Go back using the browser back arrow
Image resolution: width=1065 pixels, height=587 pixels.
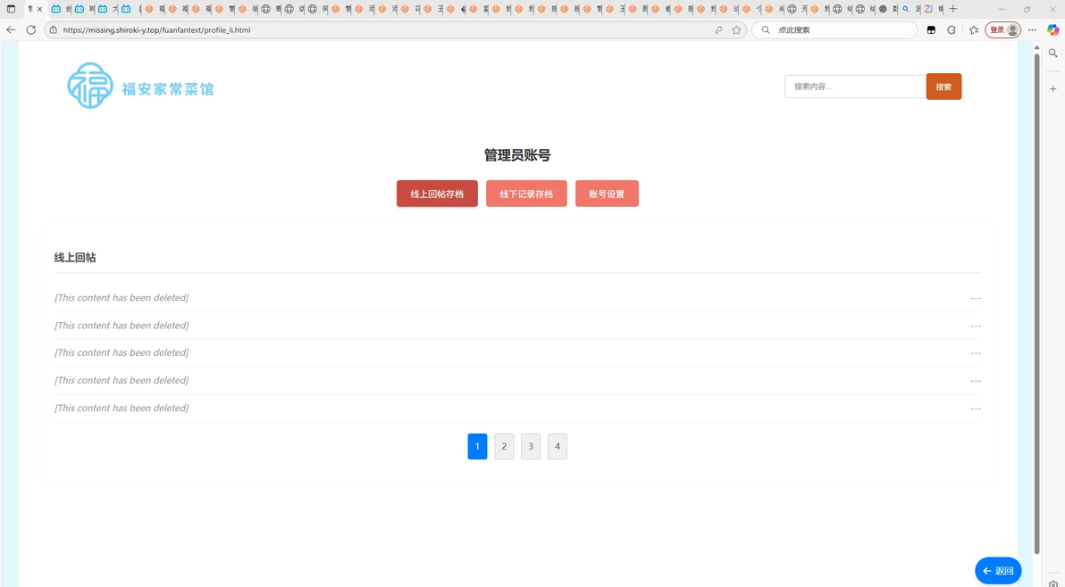[x=11, y=29]
